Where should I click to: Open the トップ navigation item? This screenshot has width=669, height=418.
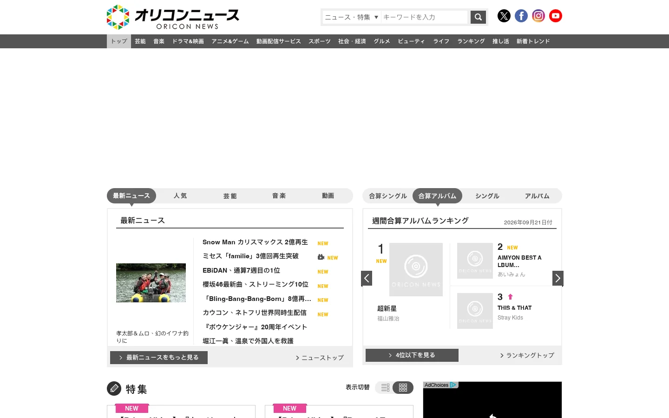click(119, 41)
